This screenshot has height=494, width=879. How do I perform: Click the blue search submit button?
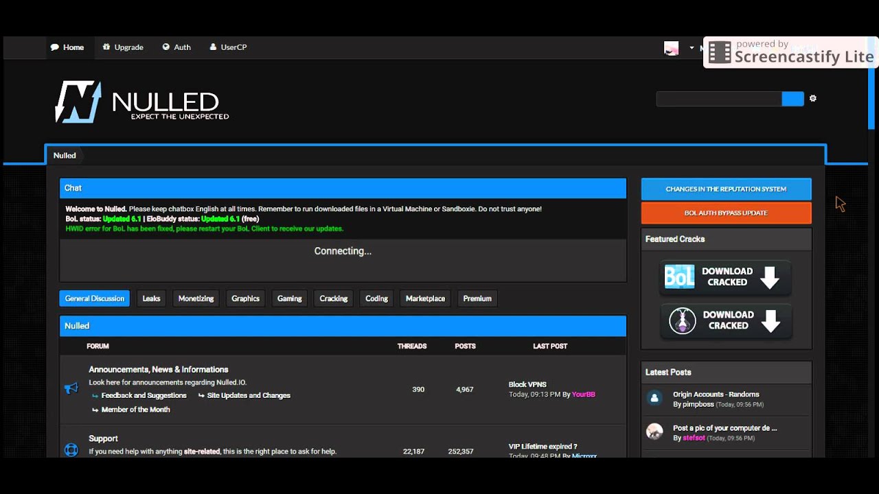tap(792, 99)
